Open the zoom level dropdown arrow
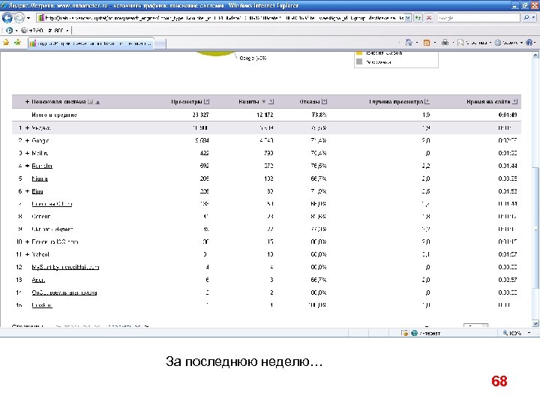540x405 pixels. (529, 333)
